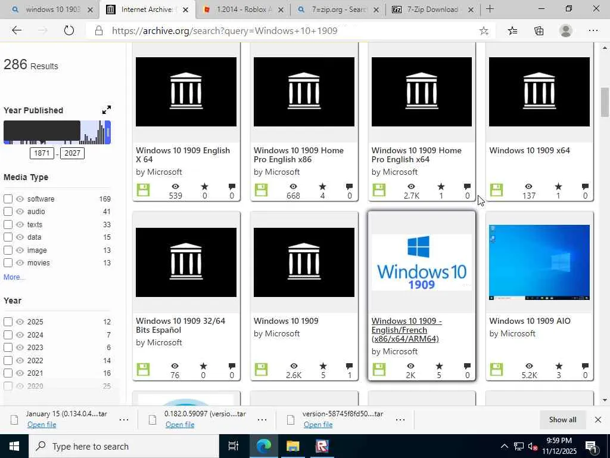Check the movies media type filter
The height and width of the screenshot is (458, 610).
(8, 263)
